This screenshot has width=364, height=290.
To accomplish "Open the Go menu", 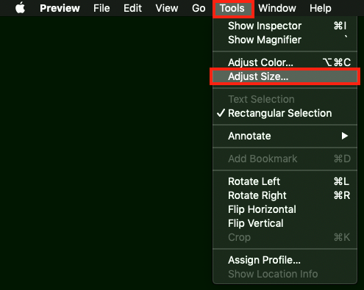I will (x=199, y=8).
